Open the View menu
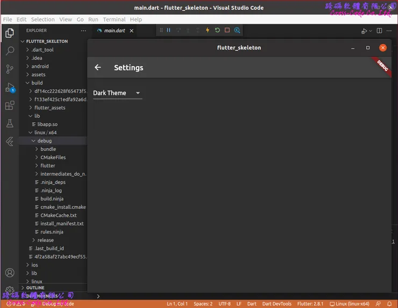 click(x=66, y=19)
